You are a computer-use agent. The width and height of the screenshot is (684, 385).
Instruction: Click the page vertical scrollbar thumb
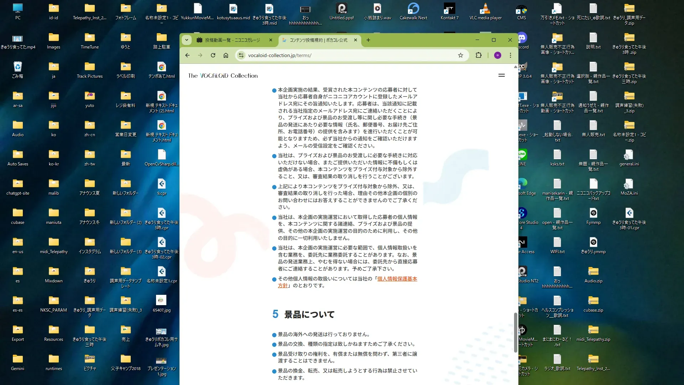[515, 332]
